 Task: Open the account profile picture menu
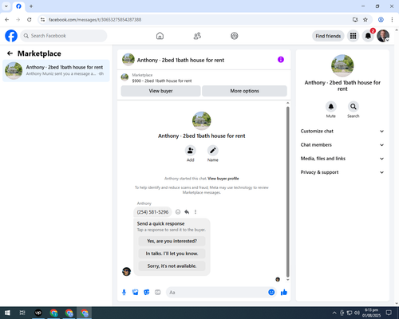pyautogui.click(x=383, y=36)
